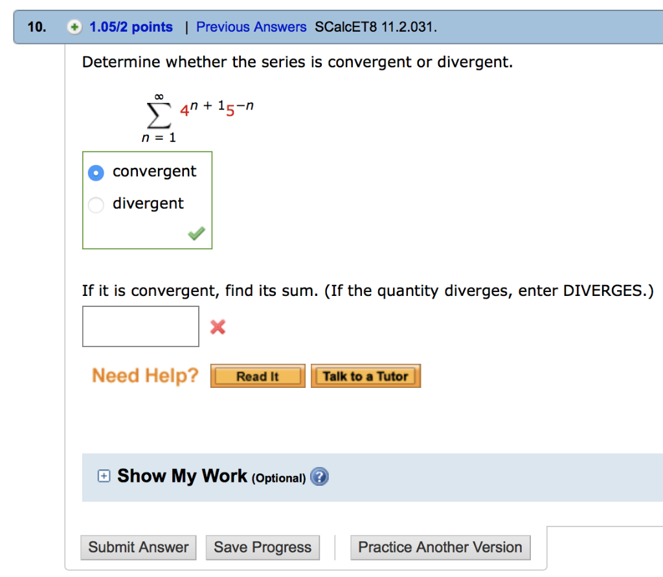Click inside the empty sum answer field
Viewport: 663px width, 577px height.
coord(140,326)
